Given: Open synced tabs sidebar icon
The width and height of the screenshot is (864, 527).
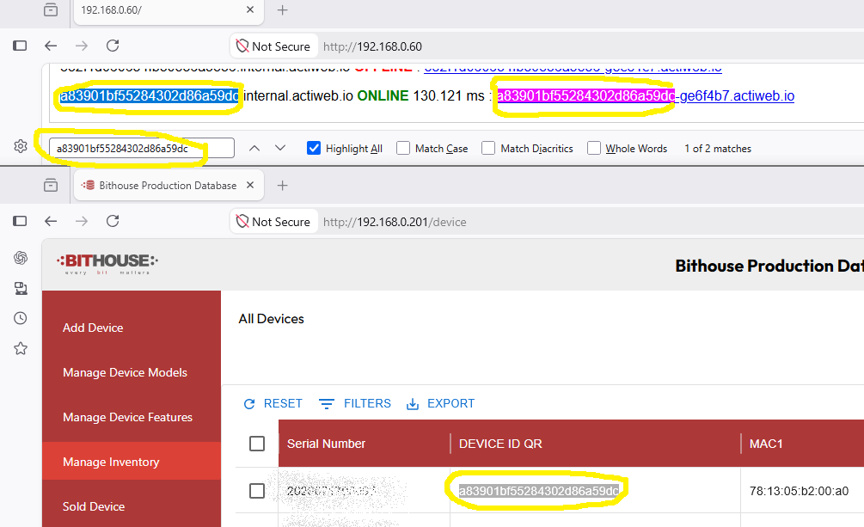Looking at the screenshot, I should coord(21,288).
